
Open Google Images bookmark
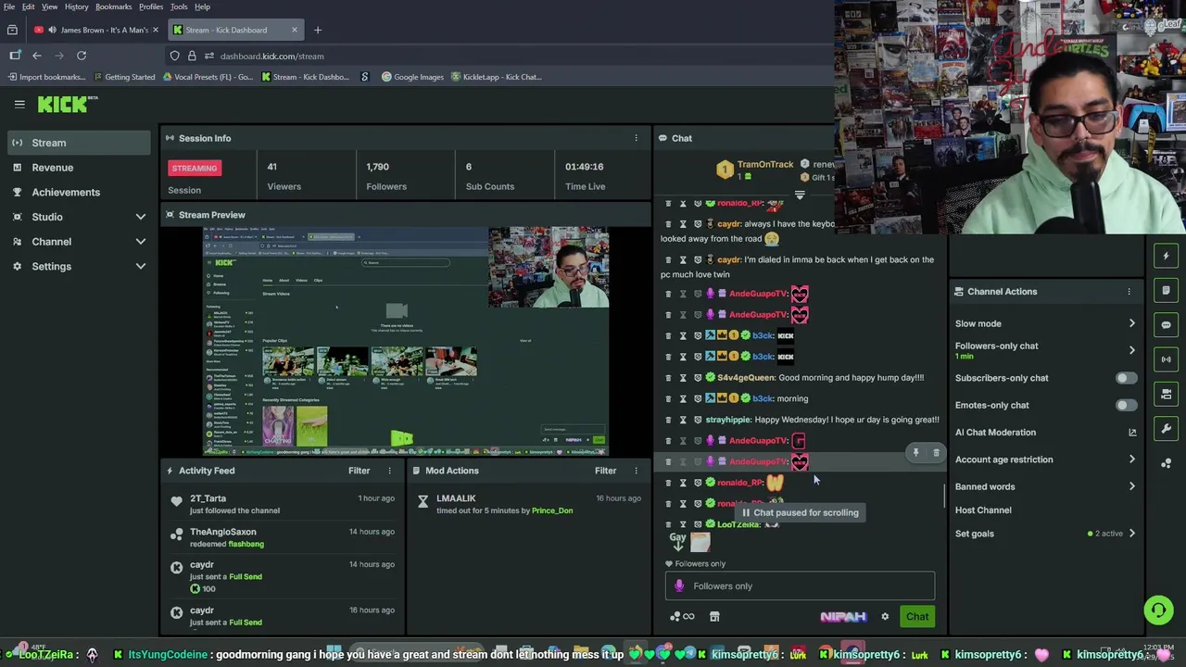point(412,77)
